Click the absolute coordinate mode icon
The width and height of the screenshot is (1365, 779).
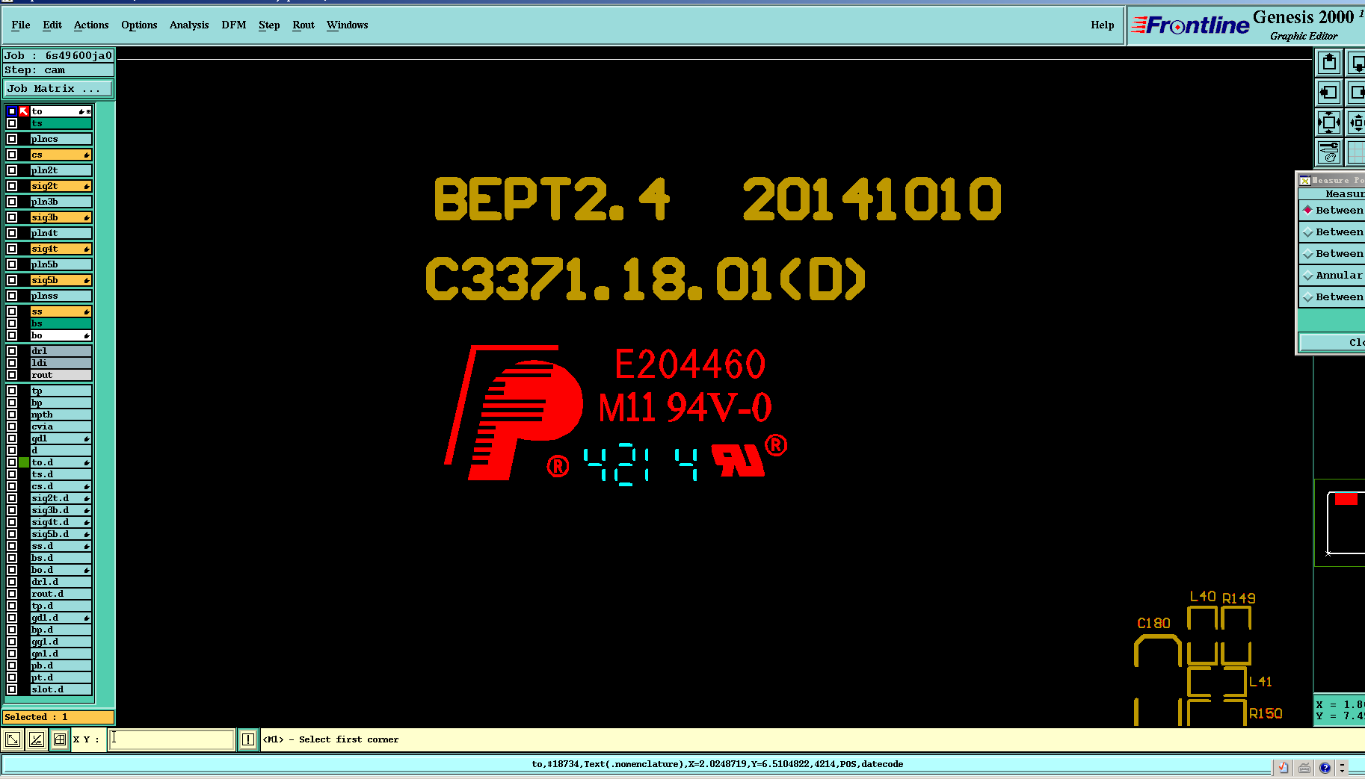point(13,739)
